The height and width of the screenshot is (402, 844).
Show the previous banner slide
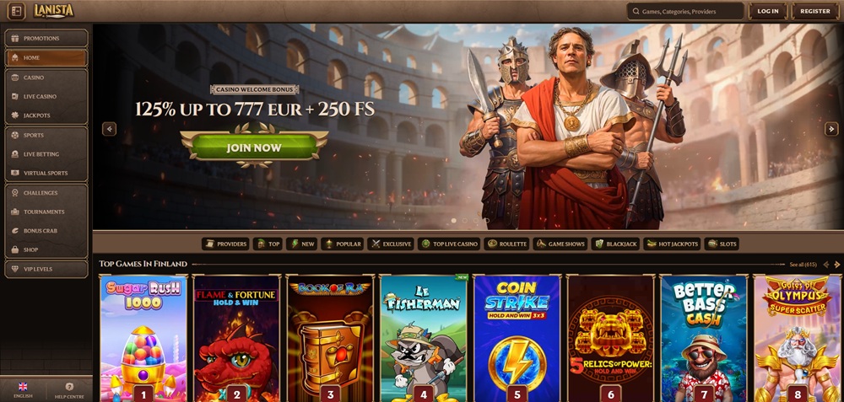pos(109,129)
